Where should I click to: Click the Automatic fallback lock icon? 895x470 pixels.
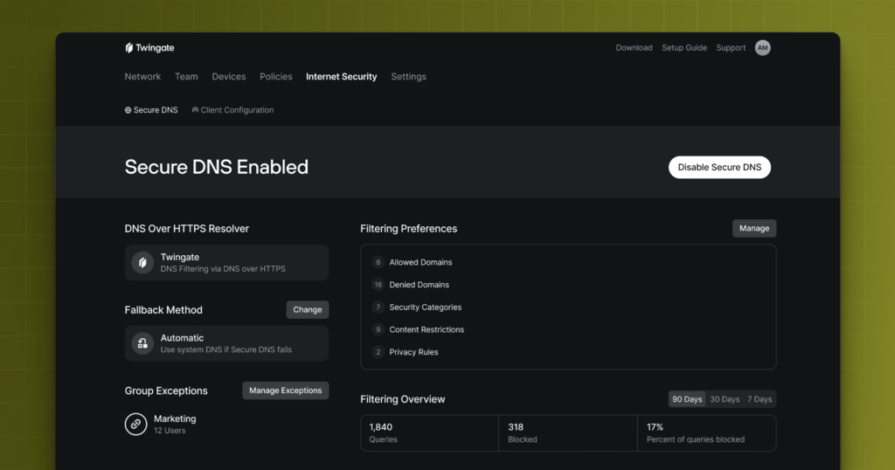click(142, 343)
